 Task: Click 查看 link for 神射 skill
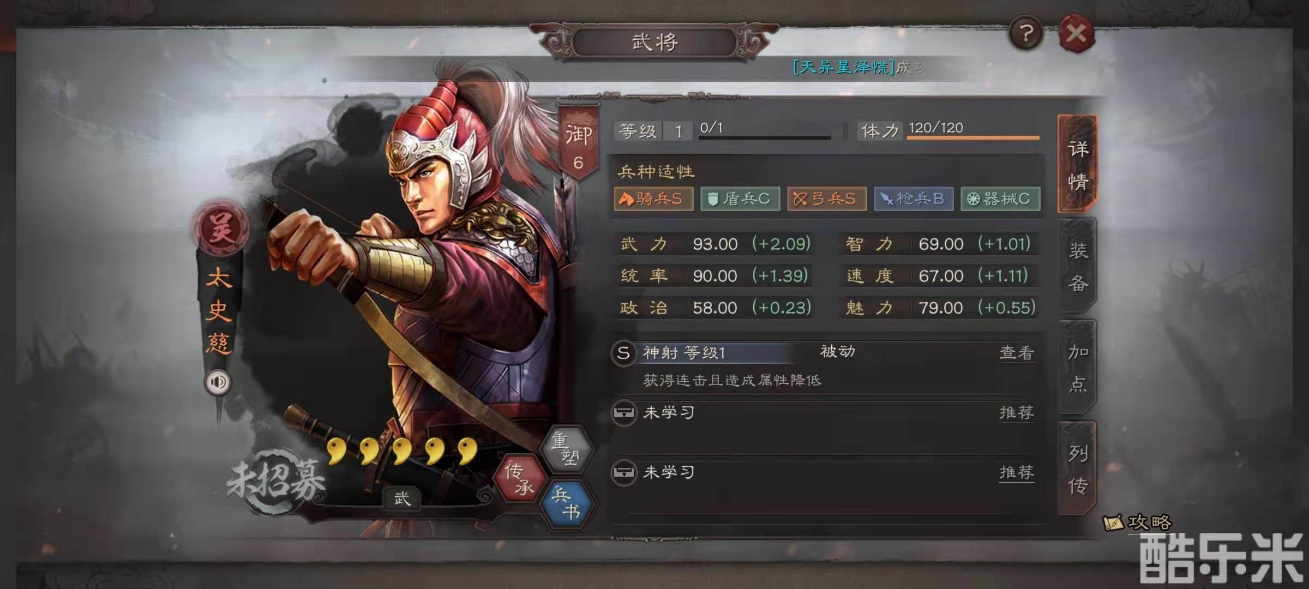coord(1016,353)
